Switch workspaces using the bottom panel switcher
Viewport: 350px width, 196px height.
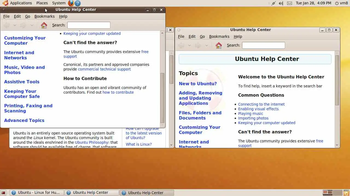coord(332,193)
